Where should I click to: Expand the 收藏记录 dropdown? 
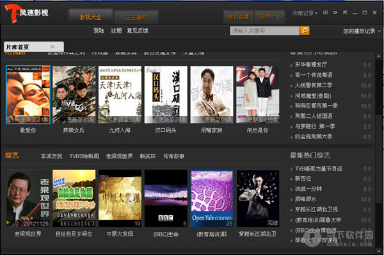[x=305, y=13]
